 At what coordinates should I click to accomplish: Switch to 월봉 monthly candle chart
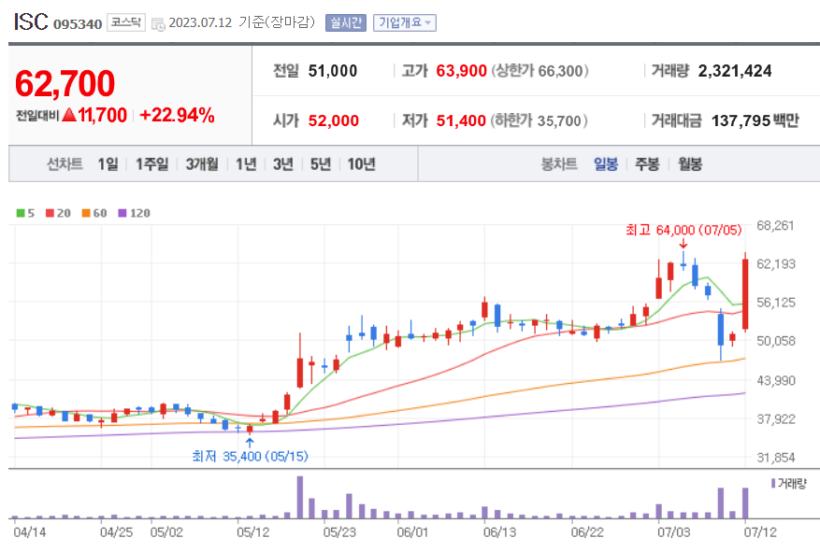click(x=690, y=164)
